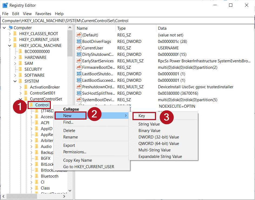Image resolution: width=255 pixels, height=200 pixels.
Task: Click the HKEY_CURRENT_USER folder icon
Action: [x=15, y=40]
